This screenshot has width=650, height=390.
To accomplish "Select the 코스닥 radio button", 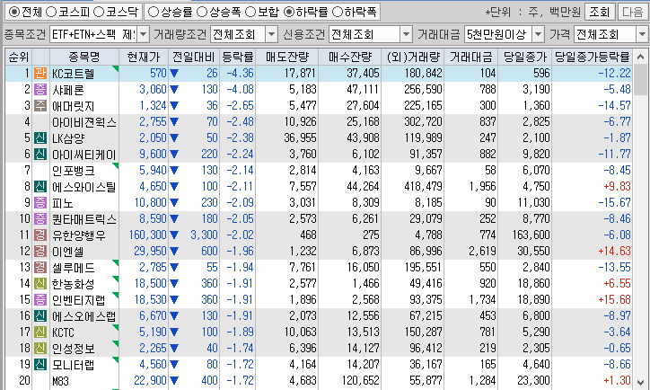I will [99, 12].
